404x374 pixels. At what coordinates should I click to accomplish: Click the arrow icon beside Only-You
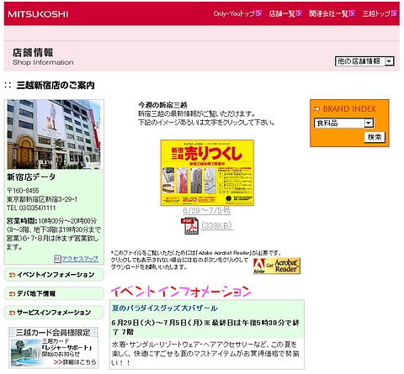(259, 13)
